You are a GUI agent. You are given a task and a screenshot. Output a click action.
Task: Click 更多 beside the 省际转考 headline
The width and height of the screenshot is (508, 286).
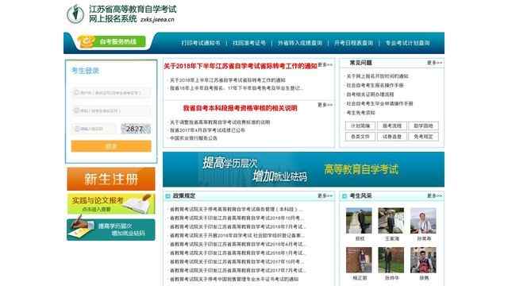click(x=325, y=65)
